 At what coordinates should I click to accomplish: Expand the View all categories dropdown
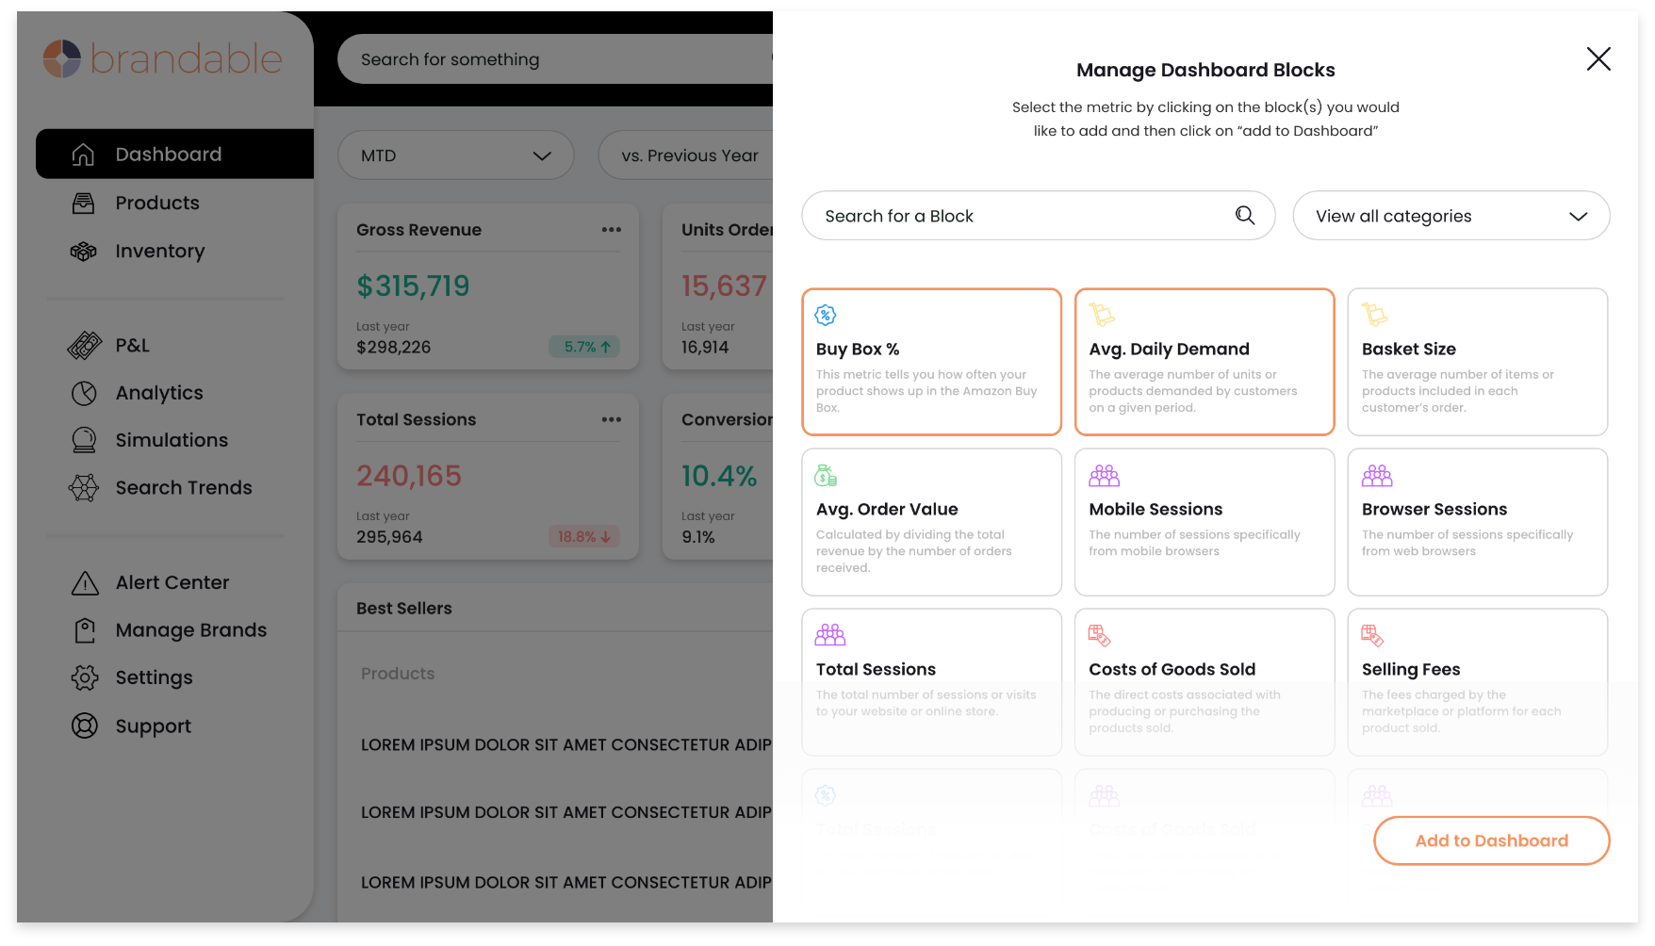(x=1450, y=216)
